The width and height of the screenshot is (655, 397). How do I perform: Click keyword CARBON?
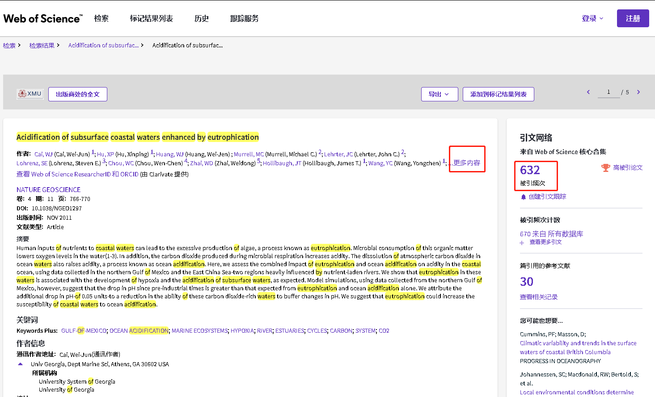[341, 331]
